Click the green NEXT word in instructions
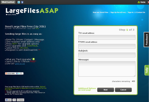 click(15, 44)
